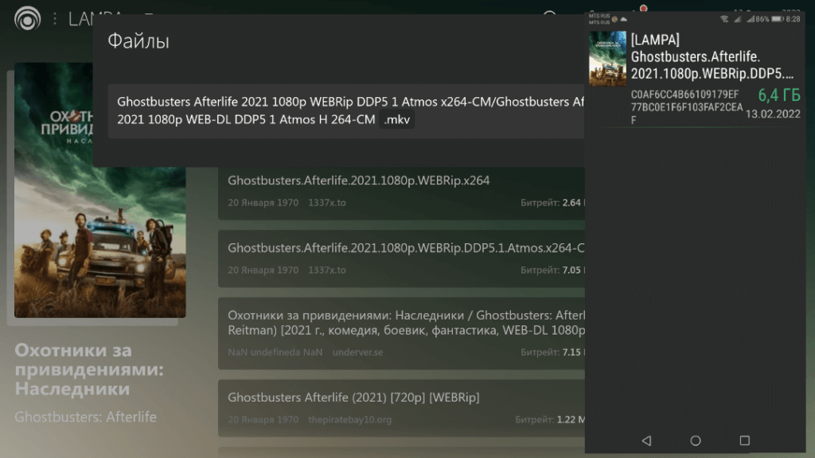Click the battery icon in status bar
This screenshot has width=815, height=458.
point(775,18)
